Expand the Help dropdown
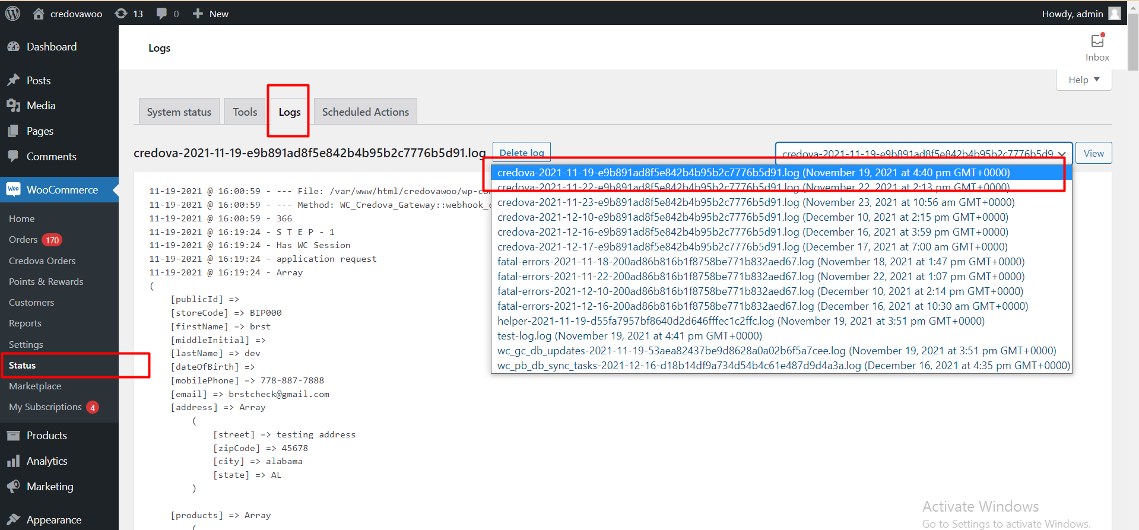The height and width of the screenshot is (530, 1139). point(1084,80)
